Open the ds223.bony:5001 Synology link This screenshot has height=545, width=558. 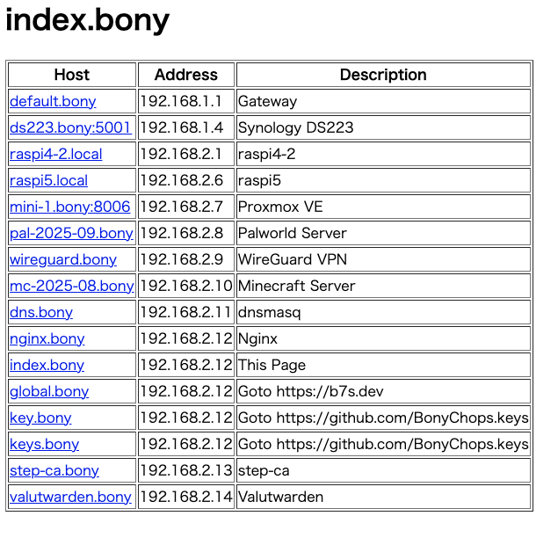point(70,127)
